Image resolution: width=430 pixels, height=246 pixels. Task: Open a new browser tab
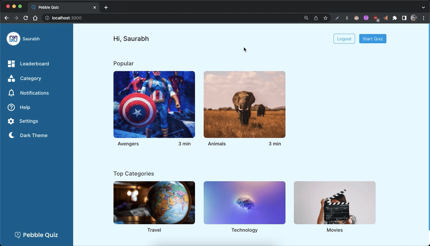point(106,7)
